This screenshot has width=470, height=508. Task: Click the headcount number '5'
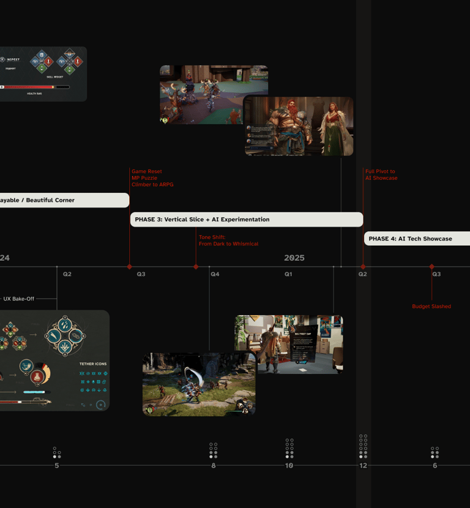point(57,466)
